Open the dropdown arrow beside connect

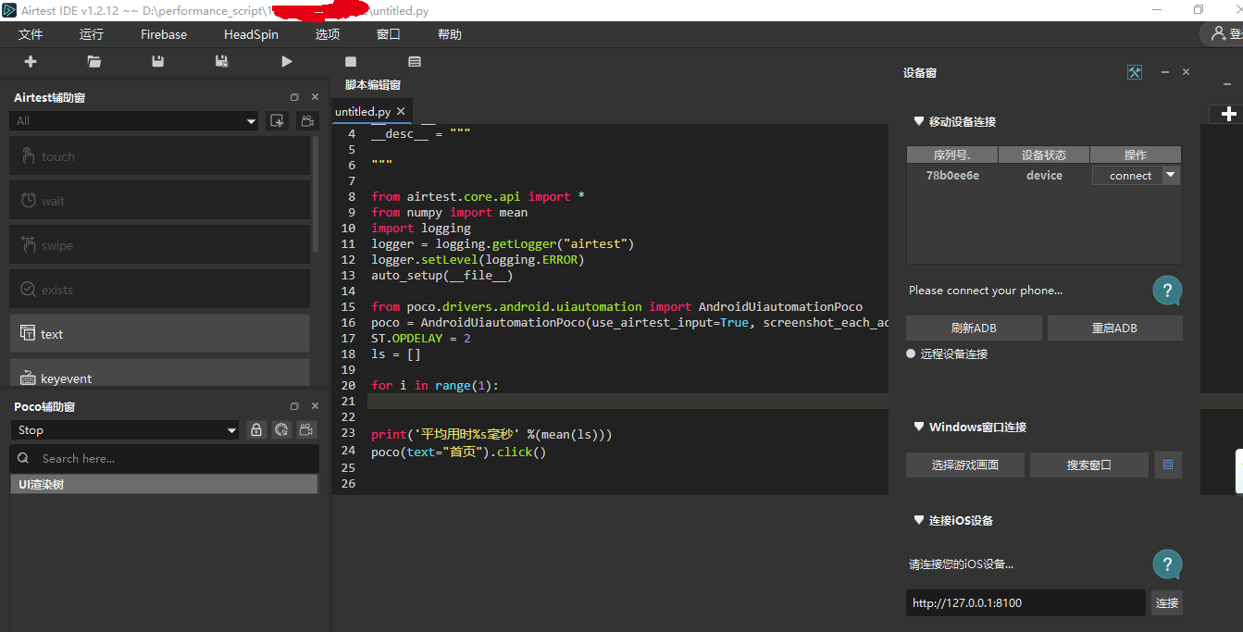1171,175
